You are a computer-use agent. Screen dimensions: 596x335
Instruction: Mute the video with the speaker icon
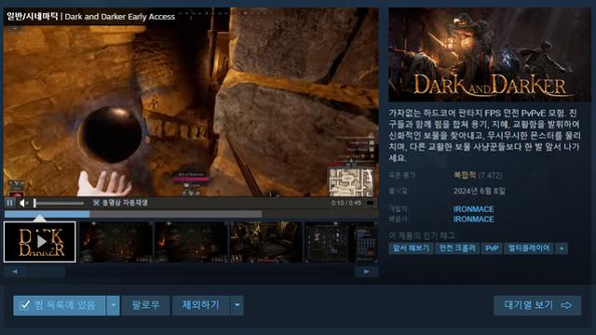click(x=23, y=203)
